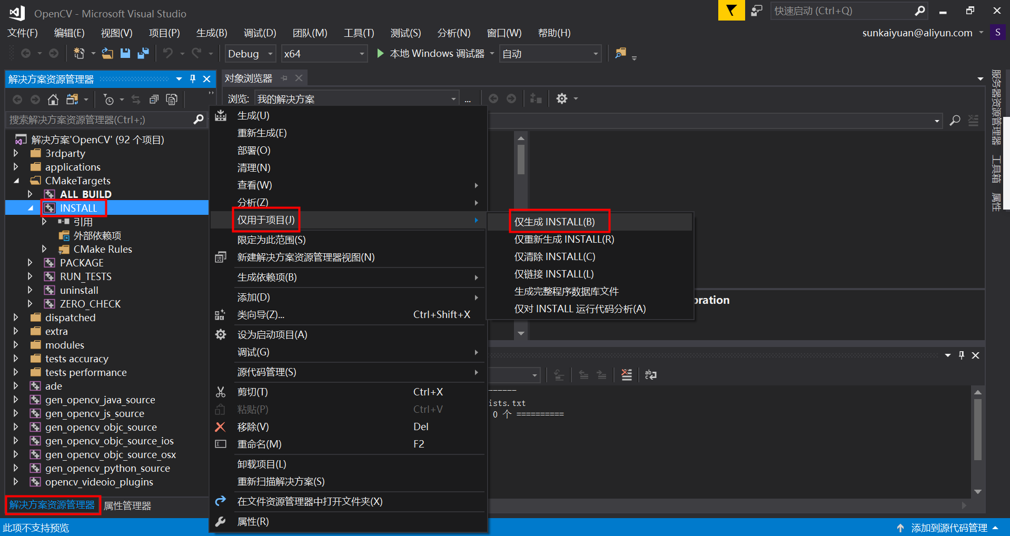The width and height of the screenshot is (1010, 536).
Task: Close the Object Browser tab
Action: point(299,78)
